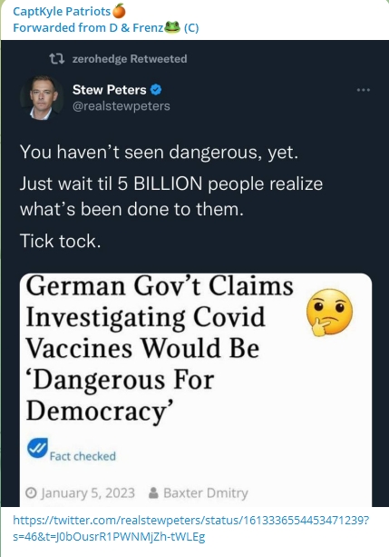Viewport: 389px width, 557px height.
Task: Open Stew Peters profile photo
Action: 42,97
